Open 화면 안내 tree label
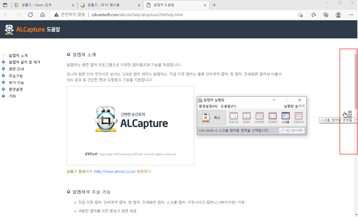Viewport: 358px width, 217px height. coord(16,69)
